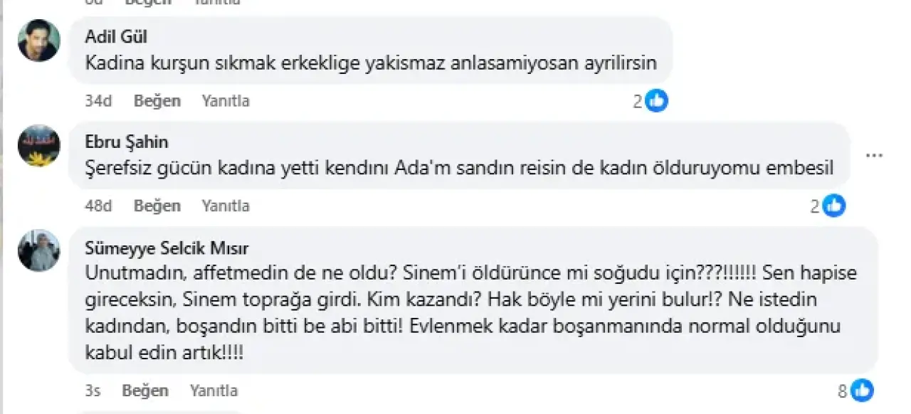This screenshot has height=414, width=911.
Task: Open Ebru Şahin's profile picture
Action: click(38, 145)
